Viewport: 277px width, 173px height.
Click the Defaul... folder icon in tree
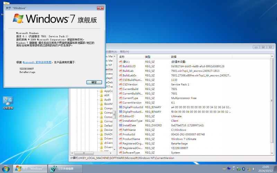pyautogui.click(x=101, y=126)
